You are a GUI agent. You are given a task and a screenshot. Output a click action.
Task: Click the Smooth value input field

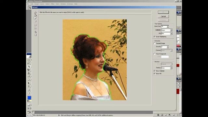164,47
